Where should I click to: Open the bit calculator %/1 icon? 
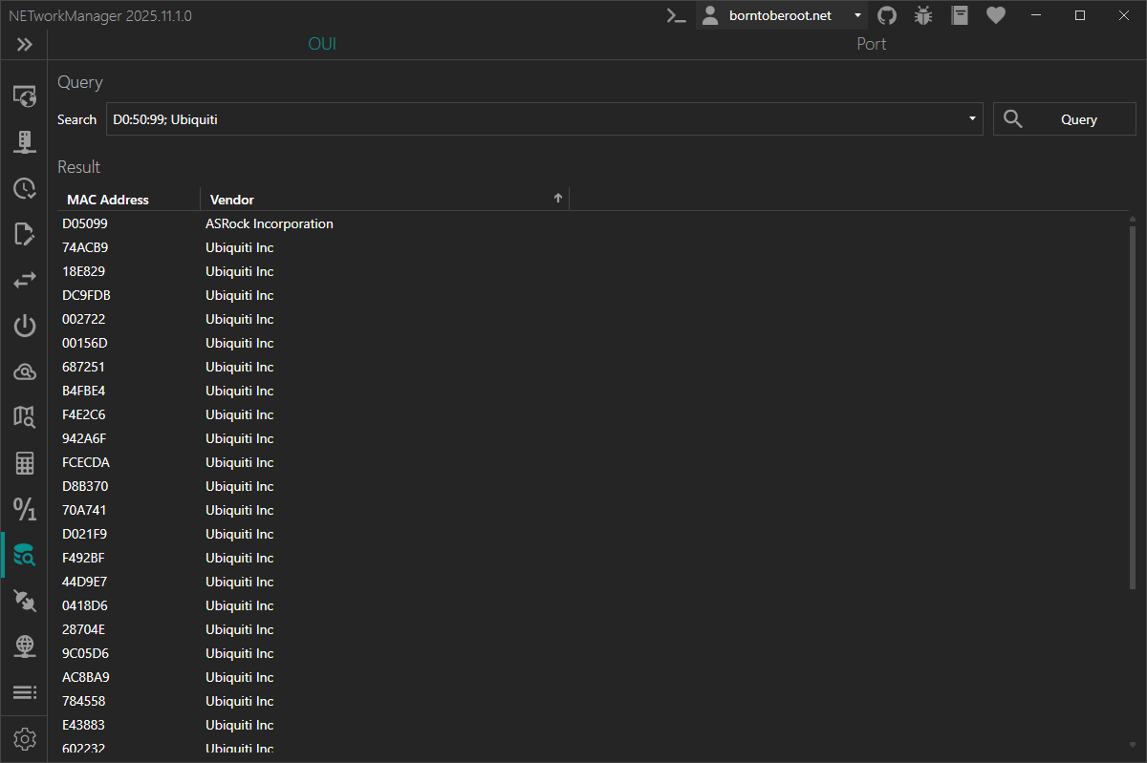pyautogui.click(x=25, y=509)
